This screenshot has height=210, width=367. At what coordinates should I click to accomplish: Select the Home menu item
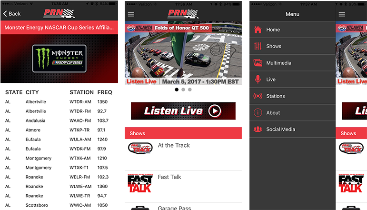pyautogui.click(x=292, y=30)
